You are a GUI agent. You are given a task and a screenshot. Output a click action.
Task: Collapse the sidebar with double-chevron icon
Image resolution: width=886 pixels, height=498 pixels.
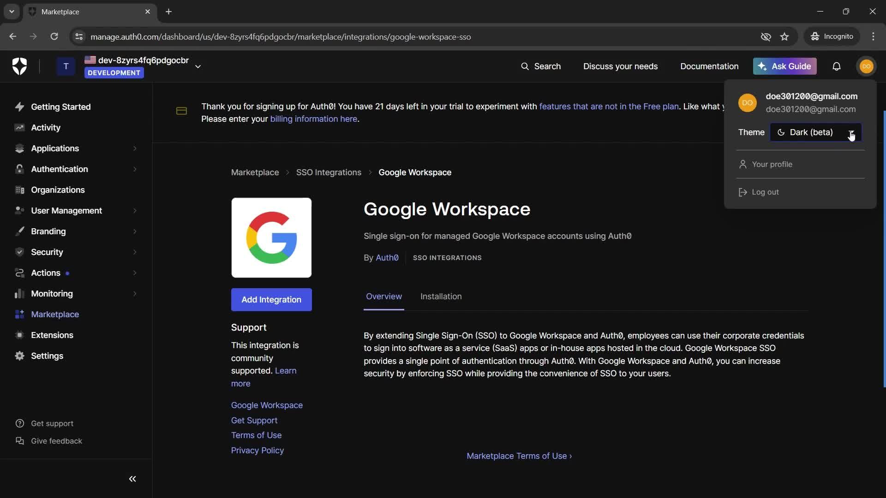coord(132,479)
